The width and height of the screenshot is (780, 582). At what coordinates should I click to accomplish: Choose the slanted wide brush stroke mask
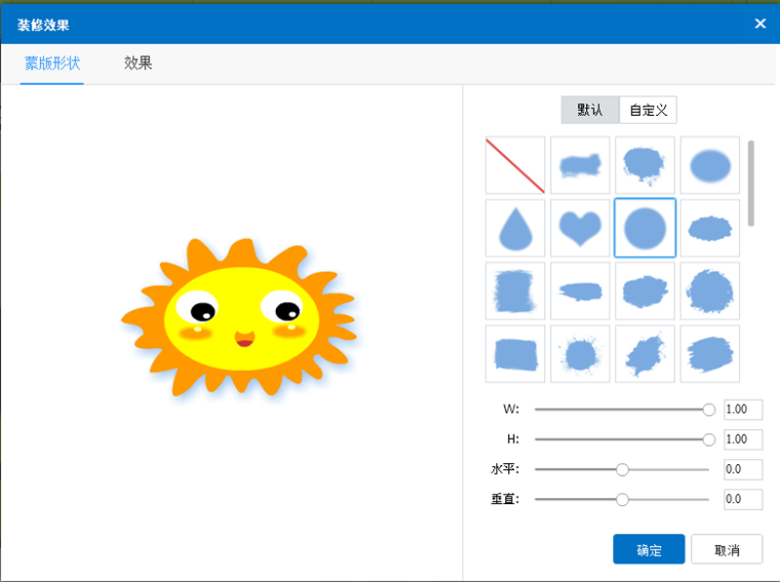point(710,354)
